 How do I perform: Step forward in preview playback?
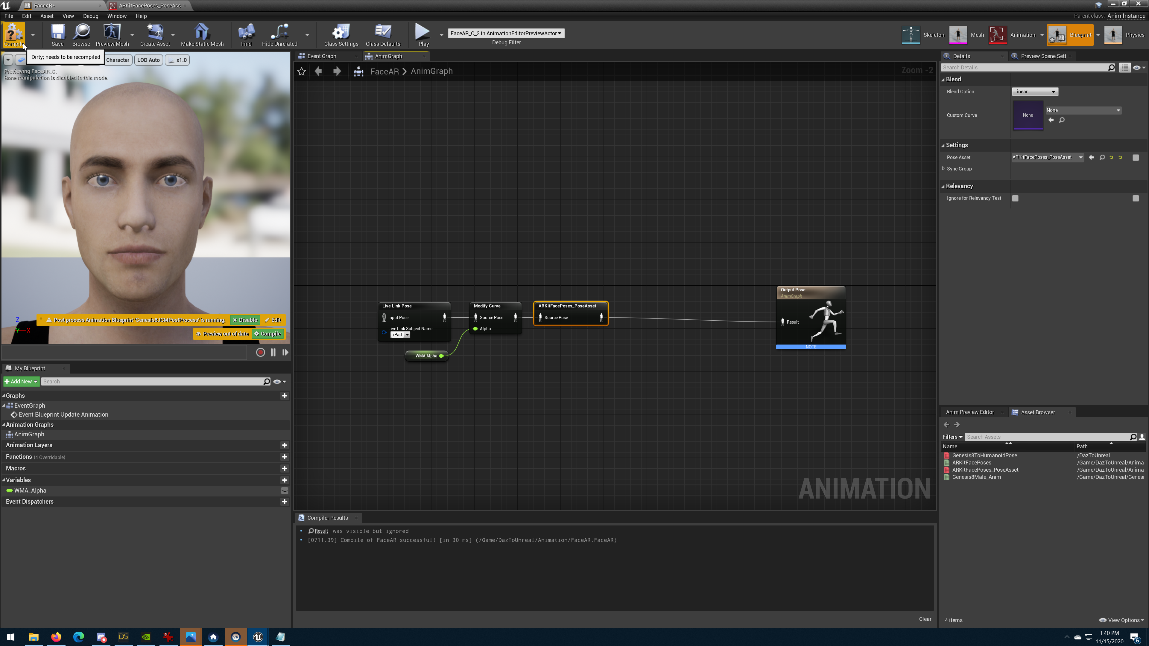pos(285,353)
